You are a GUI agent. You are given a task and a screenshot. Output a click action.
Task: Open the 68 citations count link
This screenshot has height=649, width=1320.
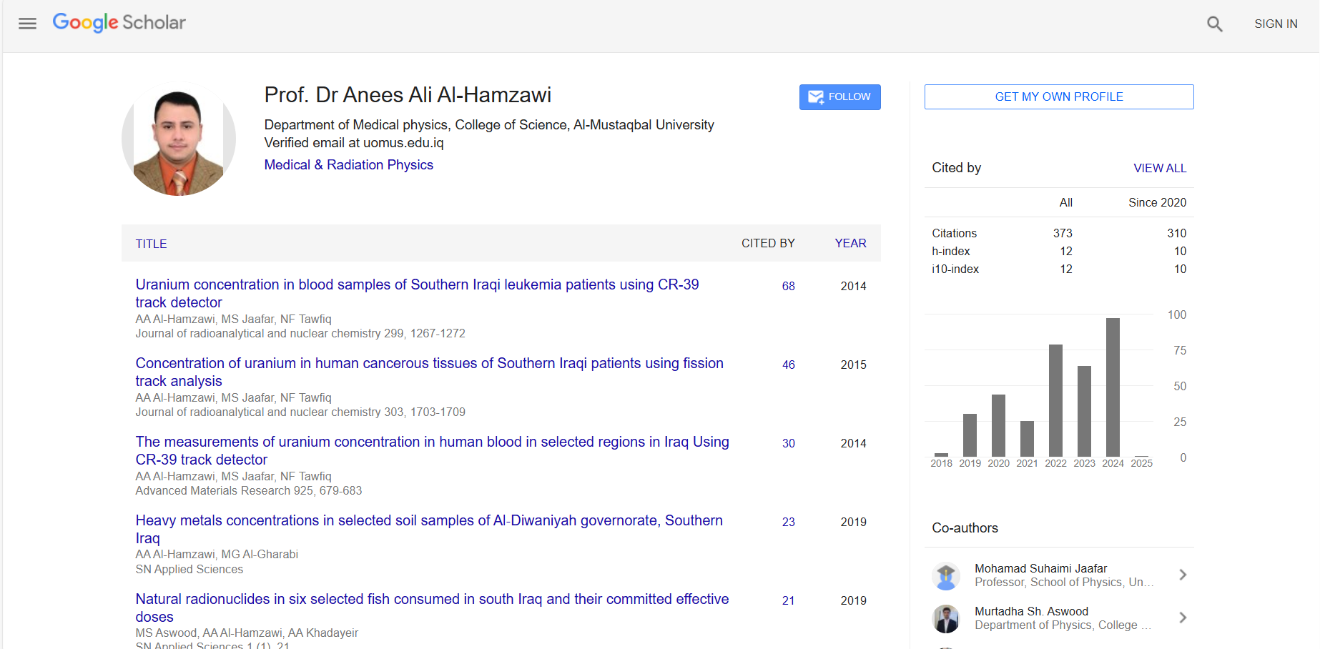tap(788, 286)
